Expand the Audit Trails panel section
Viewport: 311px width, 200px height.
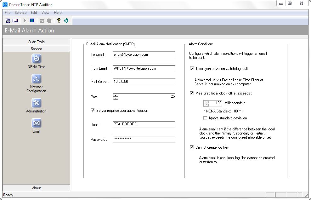click(x=36, y=42)
